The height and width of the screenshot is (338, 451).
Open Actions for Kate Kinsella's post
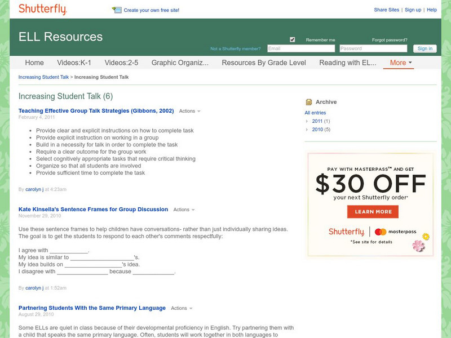tap(182, 209)
